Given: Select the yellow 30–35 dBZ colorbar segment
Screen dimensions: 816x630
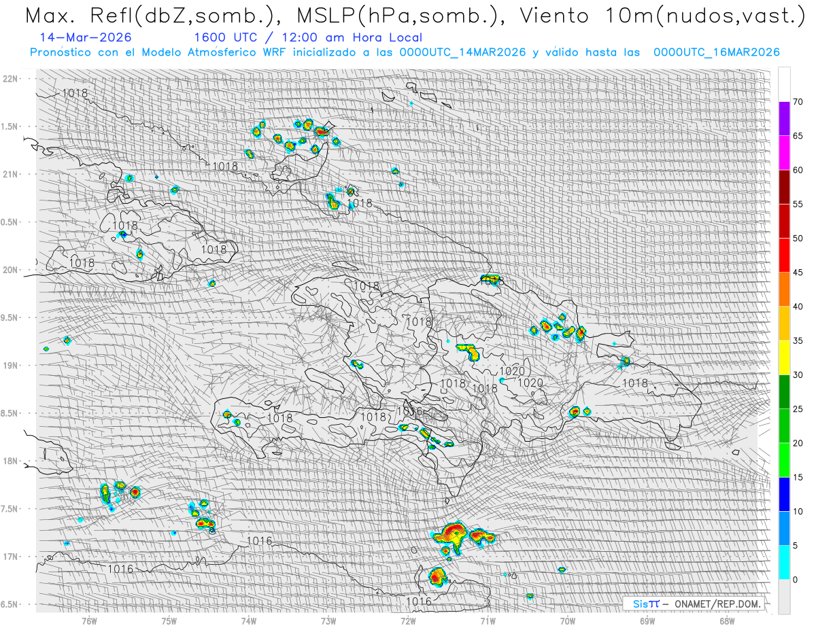Looking at the screenshot, I should [x=784, y=357].
